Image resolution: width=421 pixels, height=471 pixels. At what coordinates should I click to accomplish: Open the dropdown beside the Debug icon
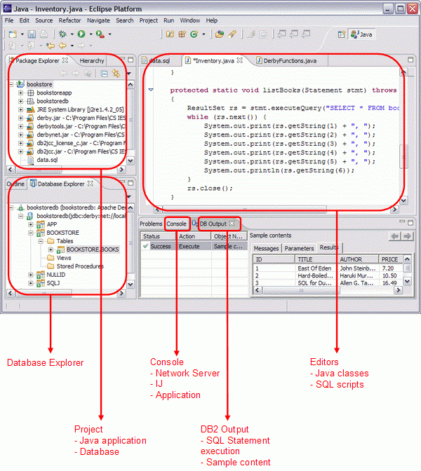pyautogui.click(x=72, y=34)
